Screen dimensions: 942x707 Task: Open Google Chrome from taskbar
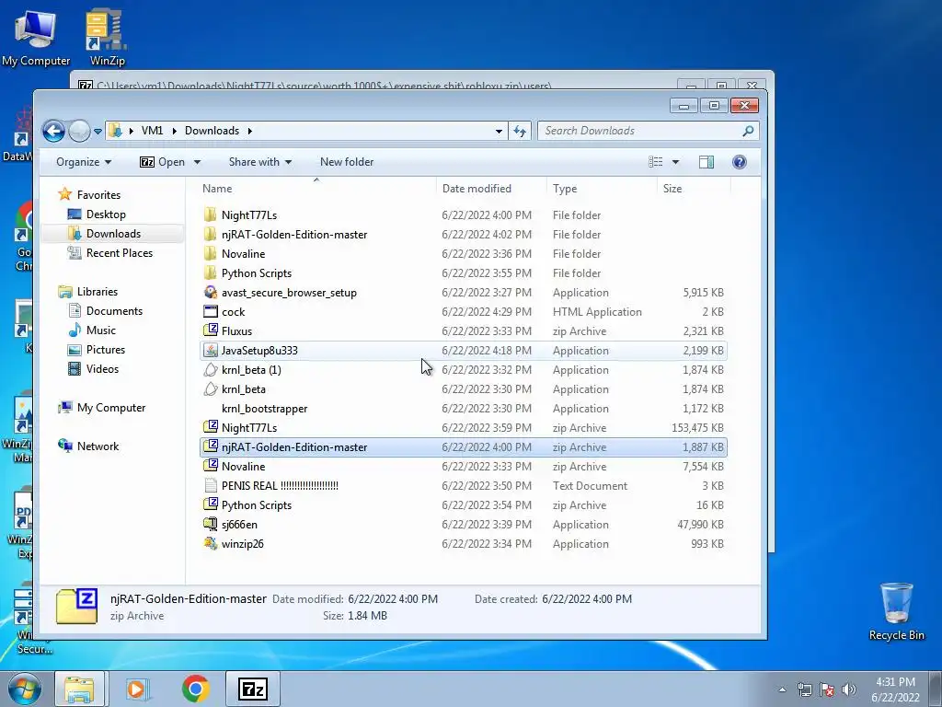[x=195, y=689]
